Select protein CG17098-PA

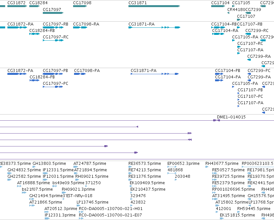click(x=80, y=74)
